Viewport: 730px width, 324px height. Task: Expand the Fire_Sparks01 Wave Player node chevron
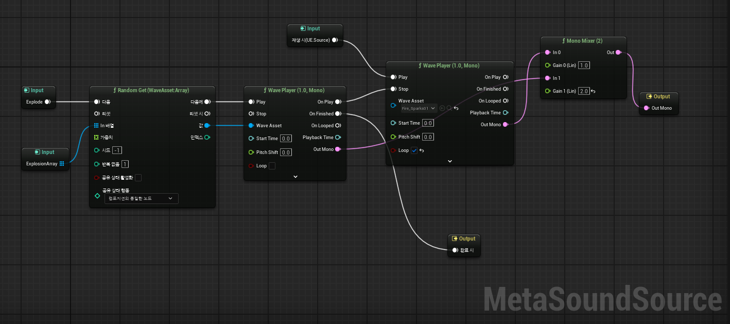(x=450, y=161)
